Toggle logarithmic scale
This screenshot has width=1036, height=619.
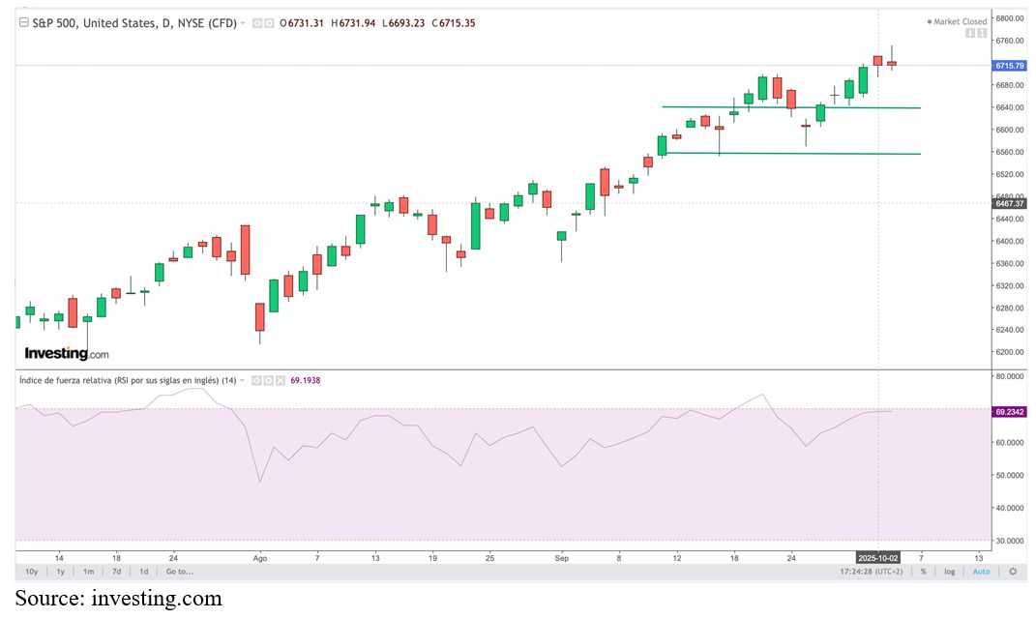tap(950, 572)
